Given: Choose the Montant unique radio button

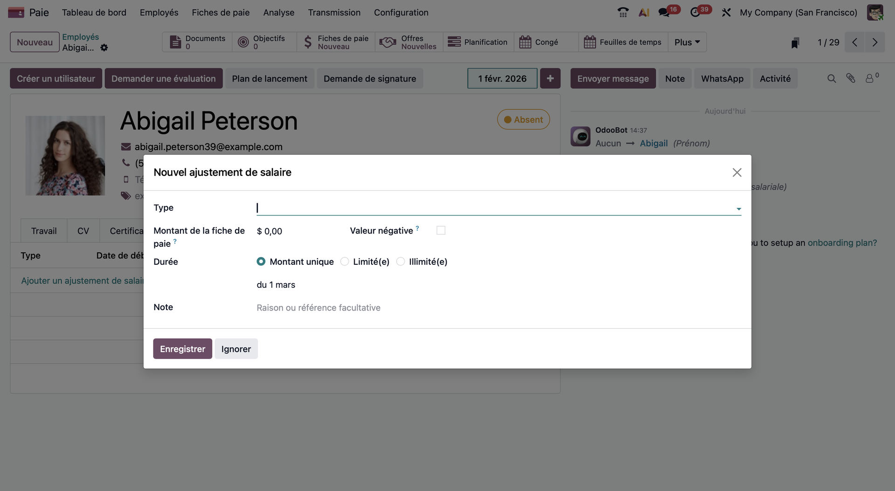Looking at the screenshot, I should (x=261, y=262).
